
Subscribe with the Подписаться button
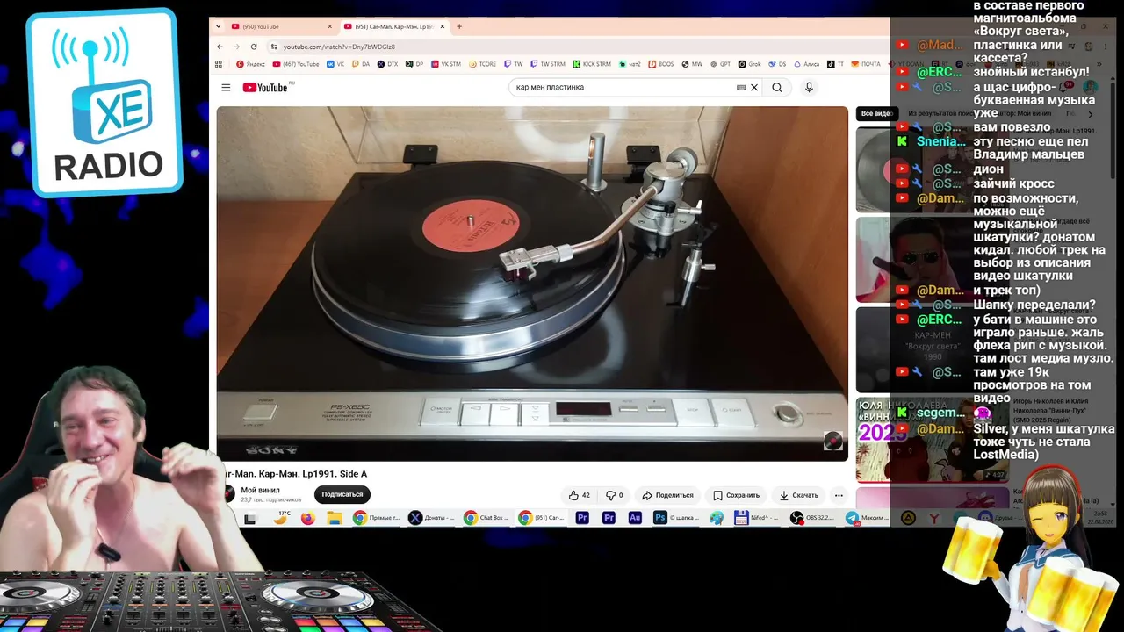342,494
